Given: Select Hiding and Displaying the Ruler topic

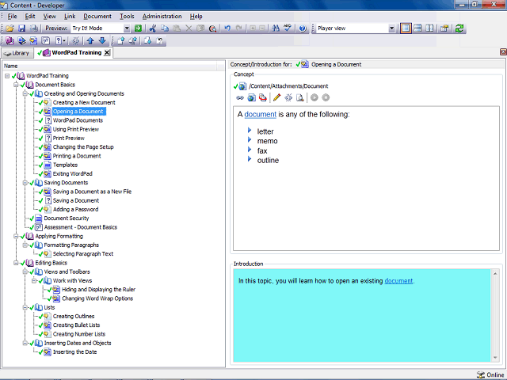Looking at the screenshot, I should click(x=98, y=290).
